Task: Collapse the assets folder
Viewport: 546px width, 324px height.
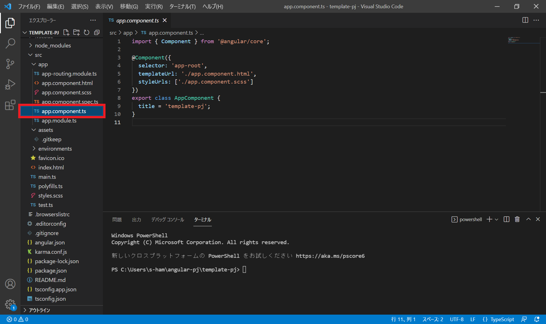Action: tap(45, 130)
